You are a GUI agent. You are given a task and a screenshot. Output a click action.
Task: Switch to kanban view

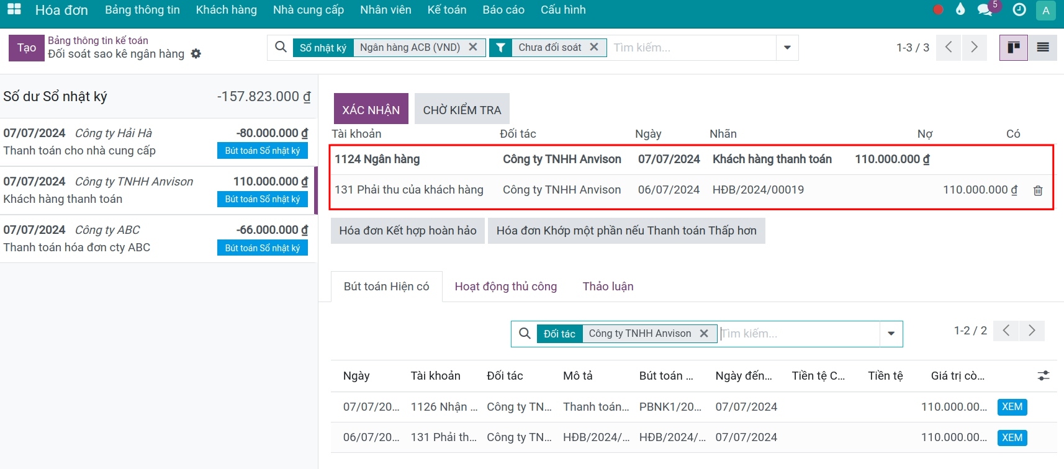1014,48
